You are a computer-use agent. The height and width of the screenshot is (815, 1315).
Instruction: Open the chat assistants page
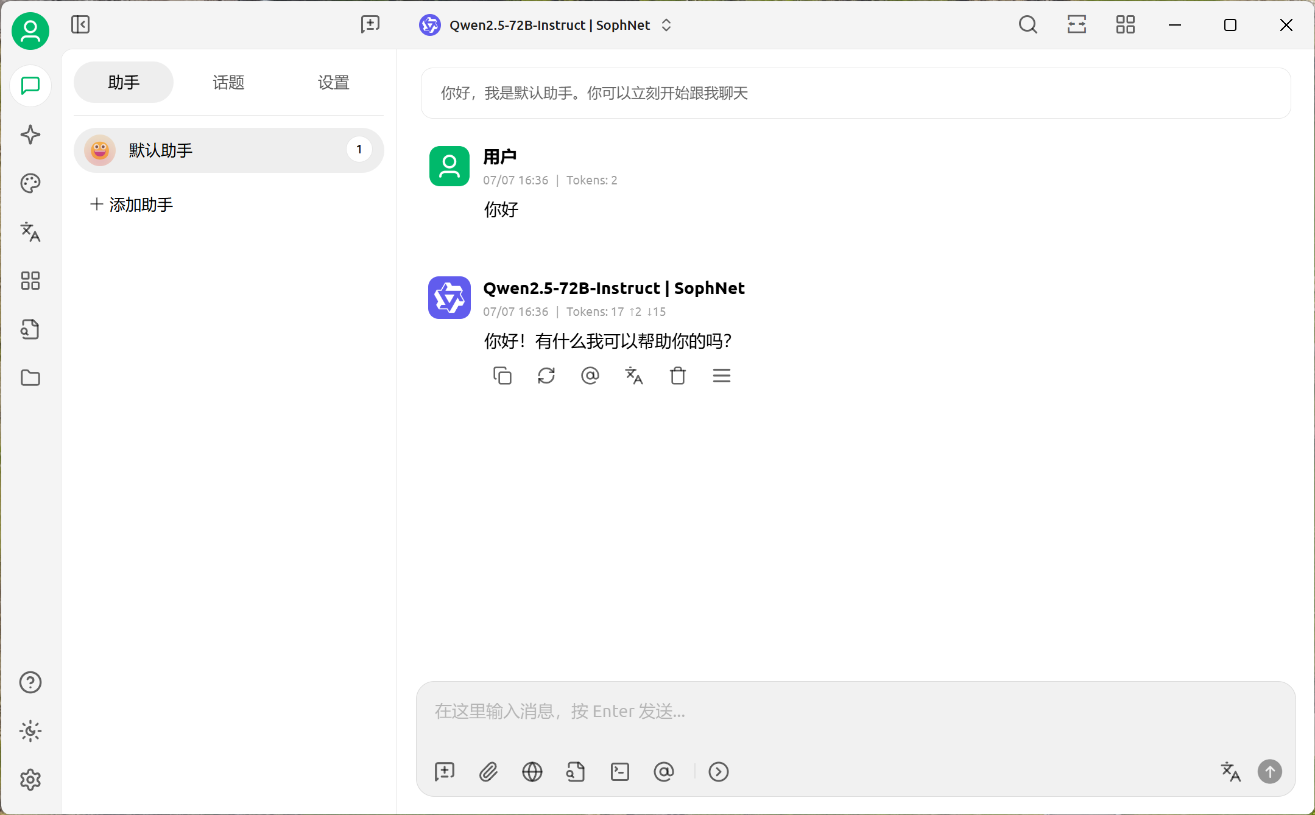pyautogui.click(x=30, y=86)
